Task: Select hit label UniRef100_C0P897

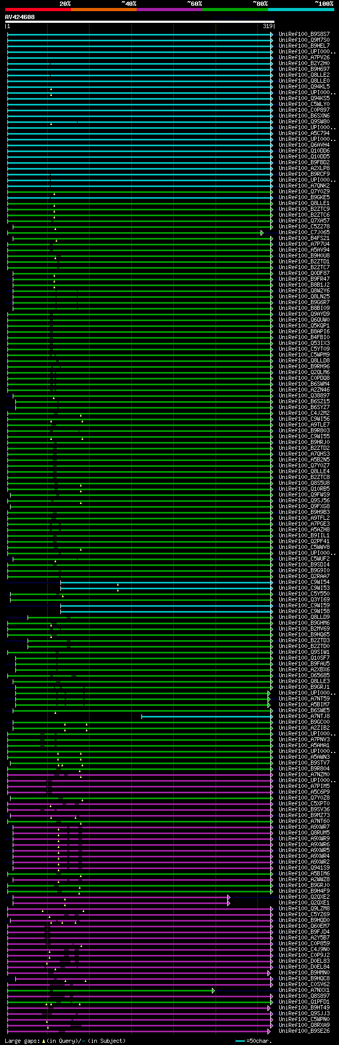Action: [304, 110]
